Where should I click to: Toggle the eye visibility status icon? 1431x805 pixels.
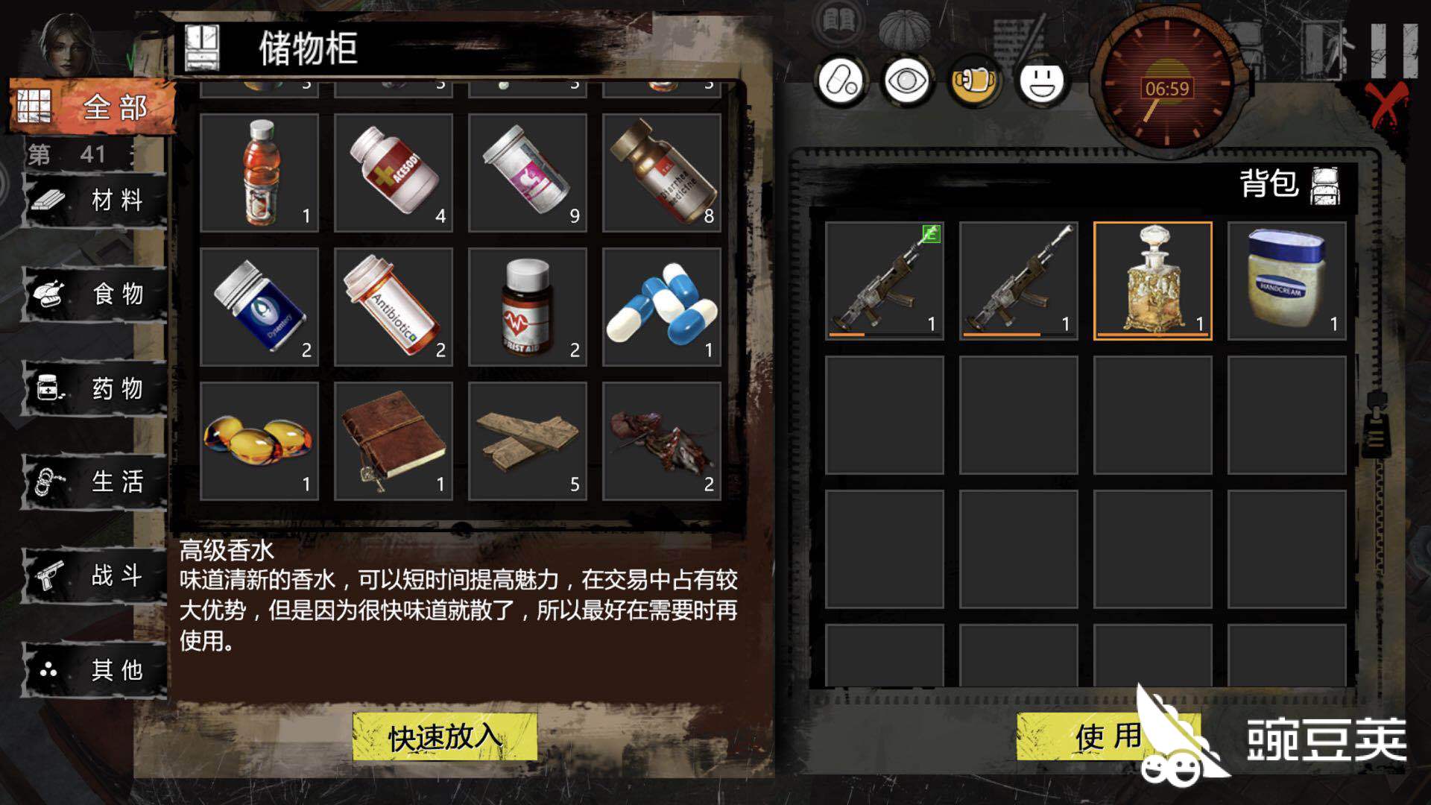[907, 80]
